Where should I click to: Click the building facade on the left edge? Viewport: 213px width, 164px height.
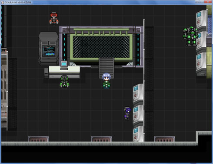[x=4, y=89]
